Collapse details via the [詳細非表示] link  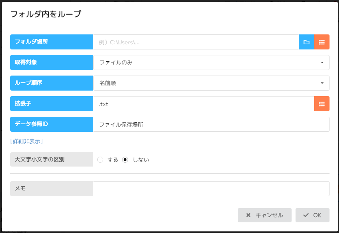coord(26,141)
